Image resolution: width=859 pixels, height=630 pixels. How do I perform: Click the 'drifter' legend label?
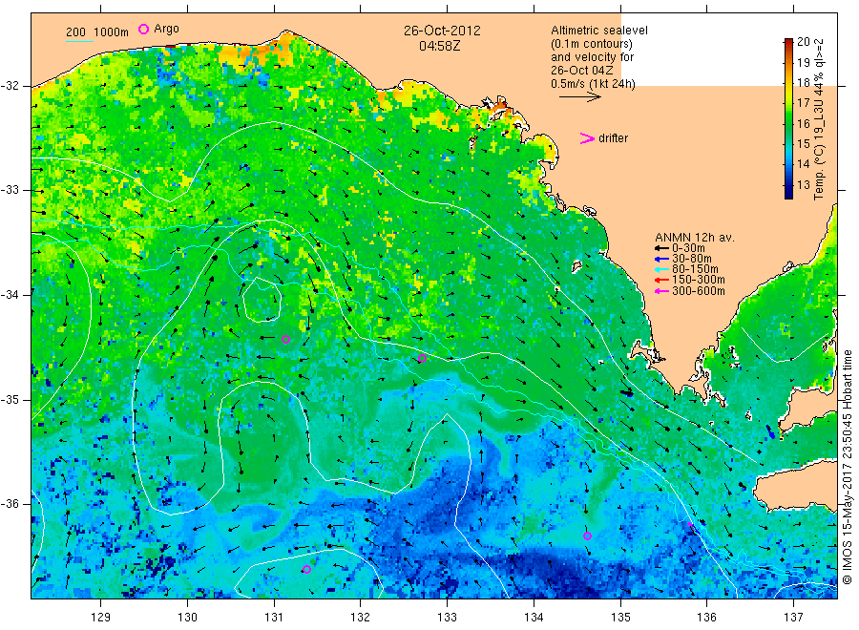(613, 138)
